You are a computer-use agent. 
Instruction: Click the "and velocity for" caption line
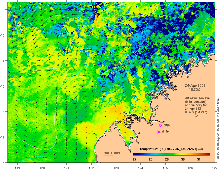tap(196, 105)
